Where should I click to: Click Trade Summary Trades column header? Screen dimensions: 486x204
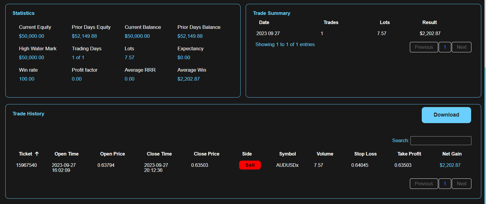(331, 22)
